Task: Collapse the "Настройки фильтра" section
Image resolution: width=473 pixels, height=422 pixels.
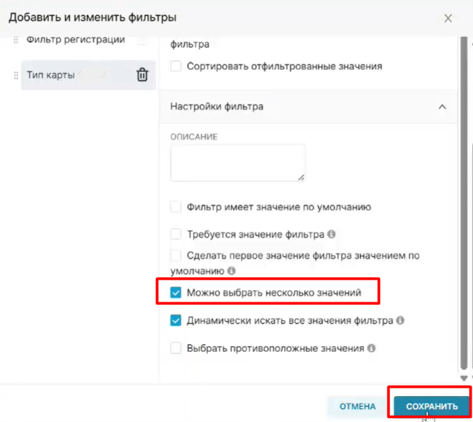Action: tap(442, 107)
